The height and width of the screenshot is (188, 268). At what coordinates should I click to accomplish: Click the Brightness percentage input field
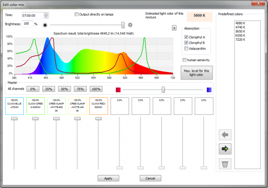coord(27,23)
